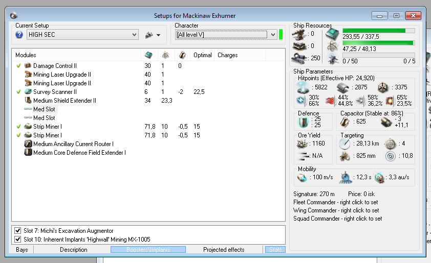This screenshot has height=263, width=431.
Task: Click the drone bay icon in Ship Resources
Action: [x=332, y=59]
